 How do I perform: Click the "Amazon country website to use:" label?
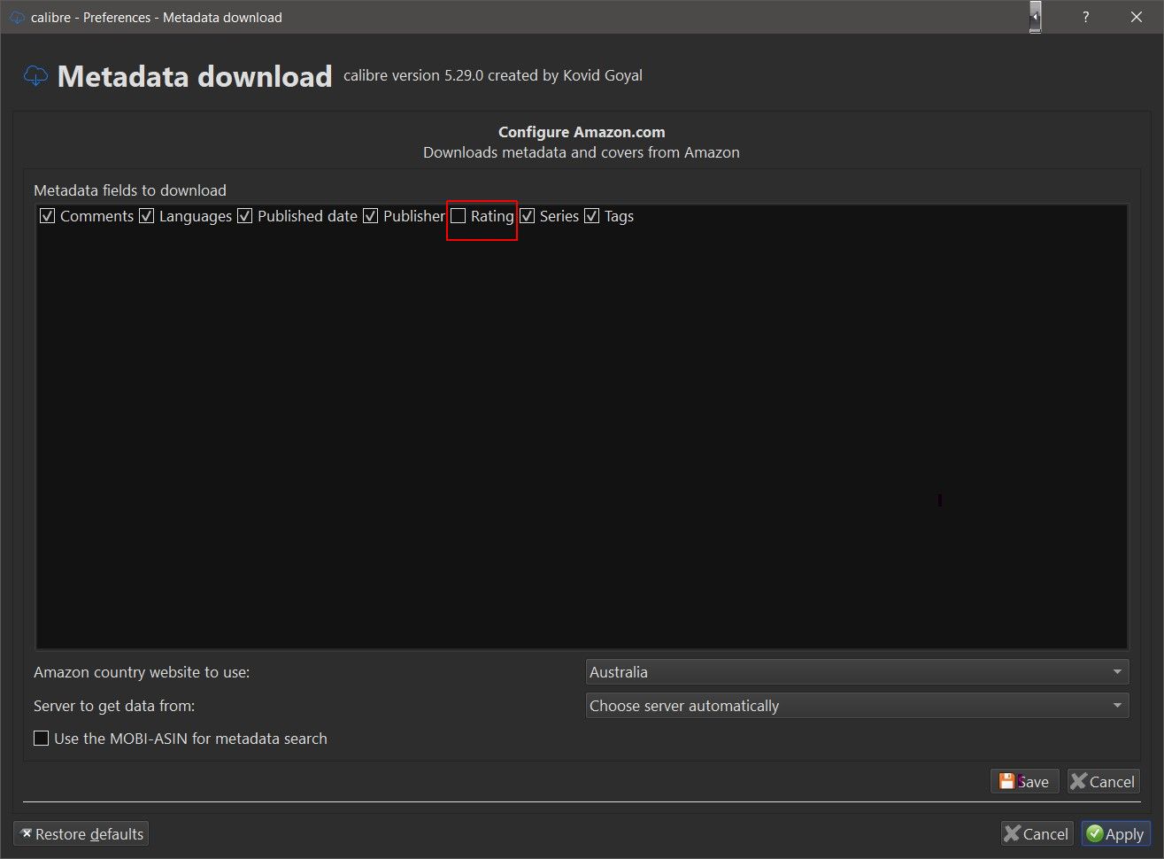(142, 672)
